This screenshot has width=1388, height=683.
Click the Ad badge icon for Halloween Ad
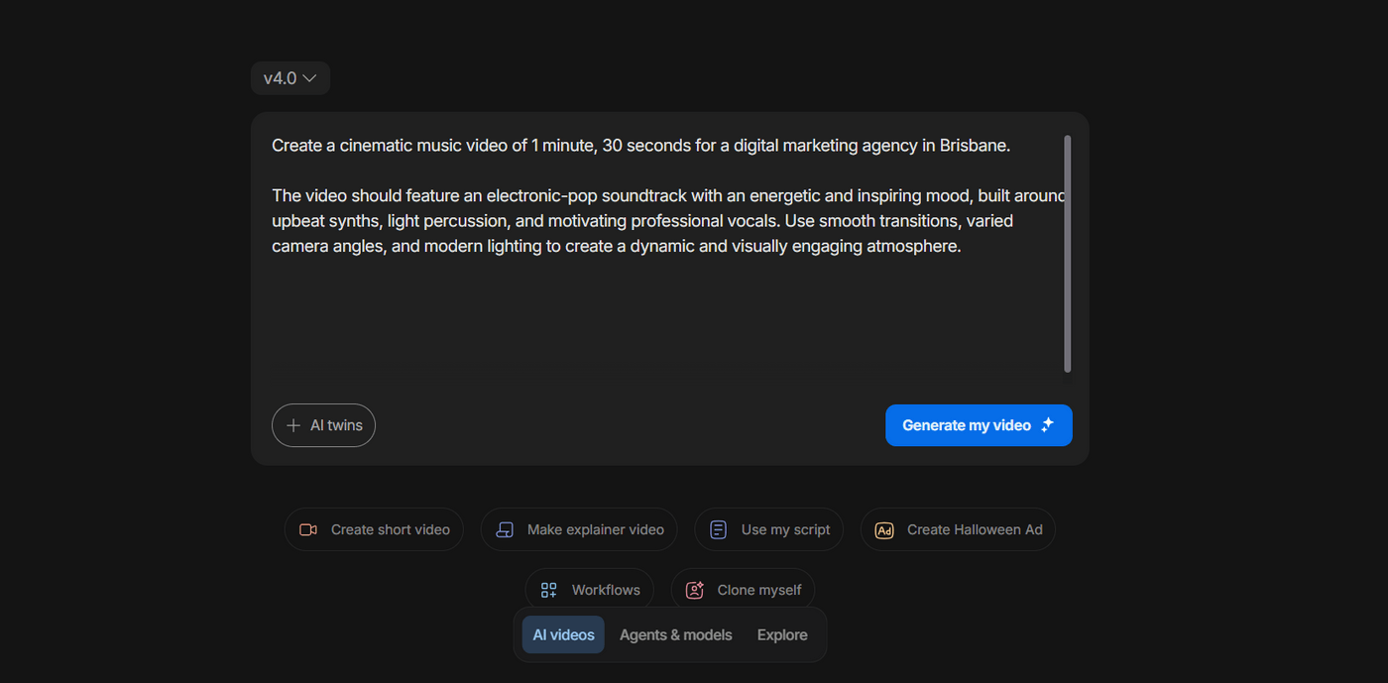(x=884, y=530)
